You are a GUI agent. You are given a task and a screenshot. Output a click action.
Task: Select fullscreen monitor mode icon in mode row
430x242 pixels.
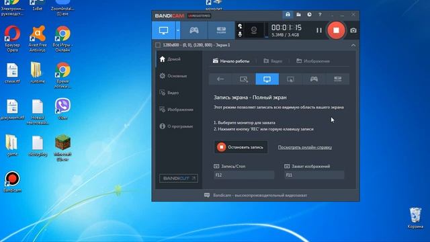[x=267, y=79]
